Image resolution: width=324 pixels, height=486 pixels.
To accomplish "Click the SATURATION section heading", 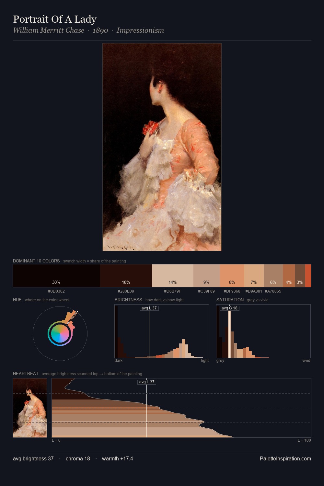I will coord(230,300).
